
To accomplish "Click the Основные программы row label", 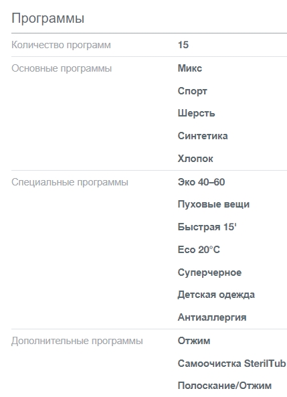I will point(62,68).
